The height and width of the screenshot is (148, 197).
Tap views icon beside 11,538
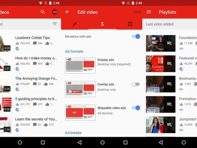(x=181, y=43)
